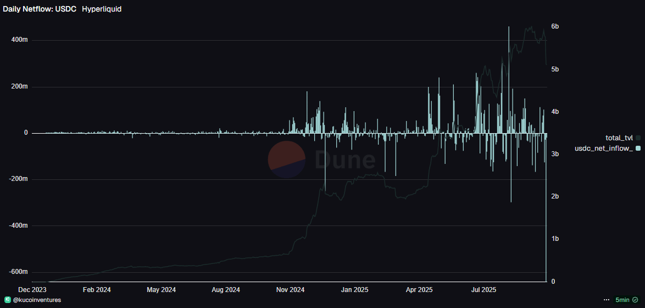Click the Dec 2023 x-axis label
Screen dimensions: 645x308
click(32, 289)
